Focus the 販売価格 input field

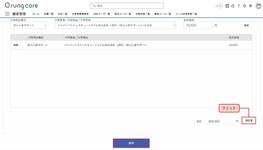point(198,25)
